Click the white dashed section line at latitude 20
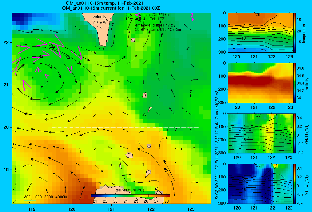312x212 pixels. [125, 127]
